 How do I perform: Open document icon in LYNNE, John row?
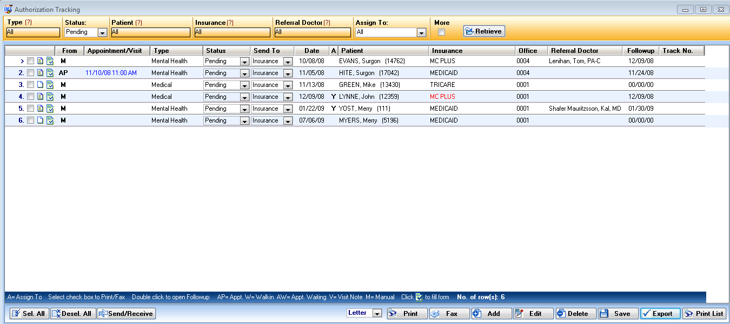(x=40, y=97)
